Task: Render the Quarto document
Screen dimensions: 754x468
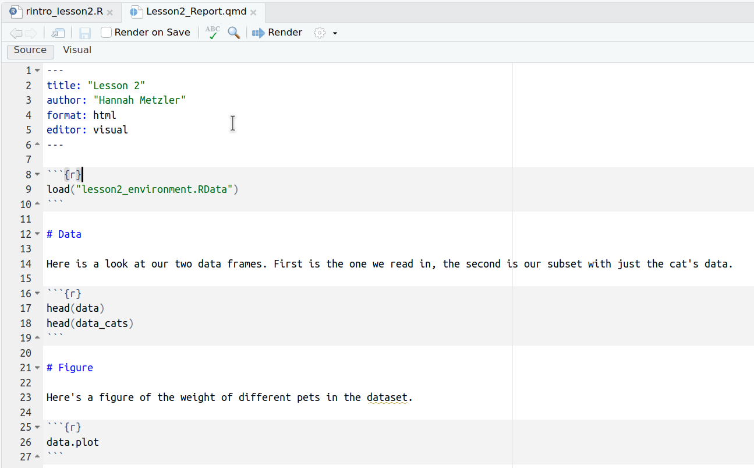Action: tap(277, 33)
